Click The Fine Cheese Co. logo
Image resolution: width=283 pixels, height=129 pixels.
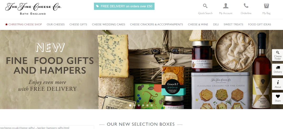(33, 9)
